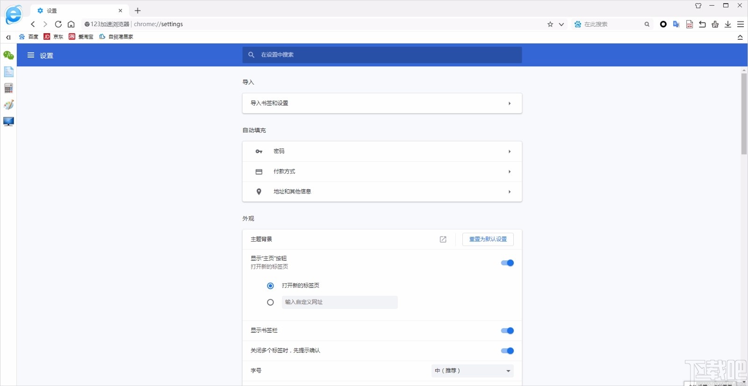Toggle the 关闭多个标签时，先提示确认 switch

(x=507, y=350)
